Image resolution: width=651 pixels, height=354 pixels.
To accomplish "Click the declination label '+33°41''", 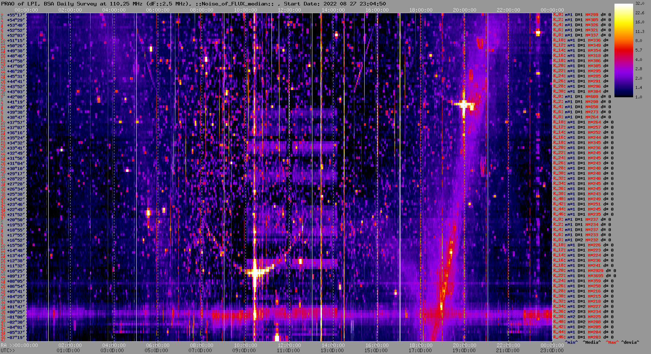I will click(16, 148).
